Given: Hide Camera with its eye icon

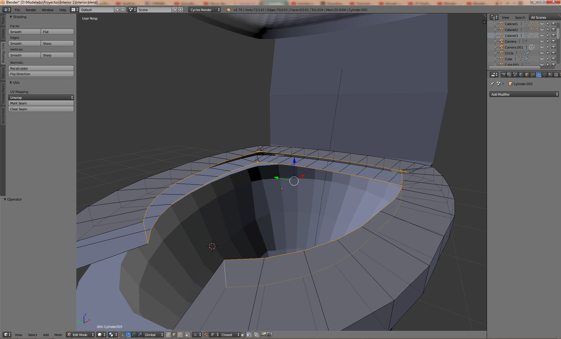Looking at the screenshot, I should point(542,41).
